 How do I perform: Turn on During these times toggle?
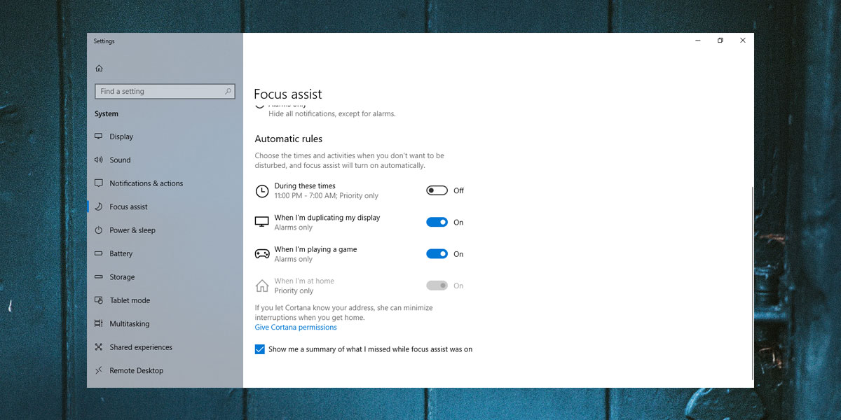(437, 190)
